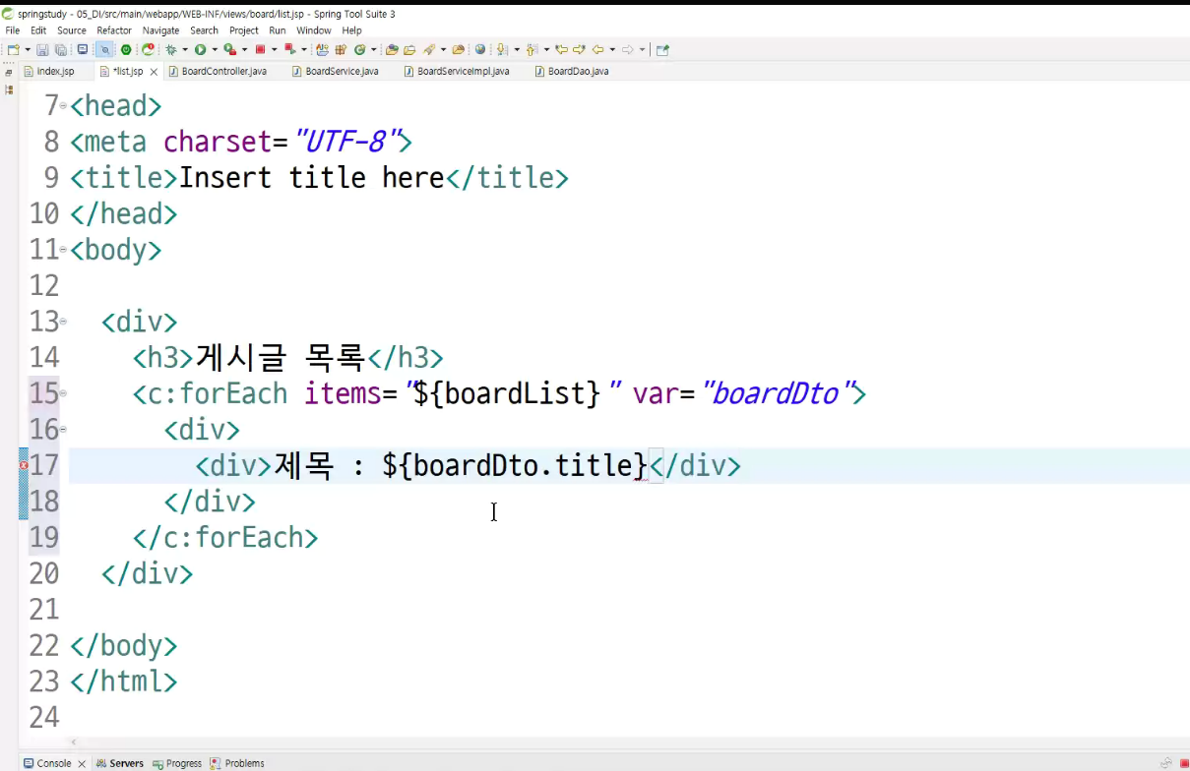Click the ${boardList} expression on line 15

506,393
